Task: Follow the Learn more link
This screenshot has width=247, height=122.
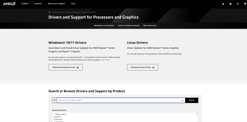Action: (105, 60)
